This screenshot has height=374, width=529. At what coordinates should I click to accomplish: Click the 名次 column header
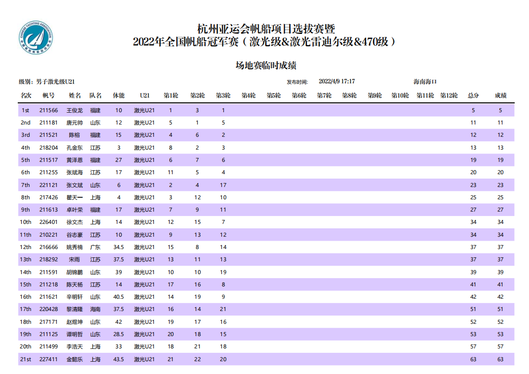pos(26,95)
